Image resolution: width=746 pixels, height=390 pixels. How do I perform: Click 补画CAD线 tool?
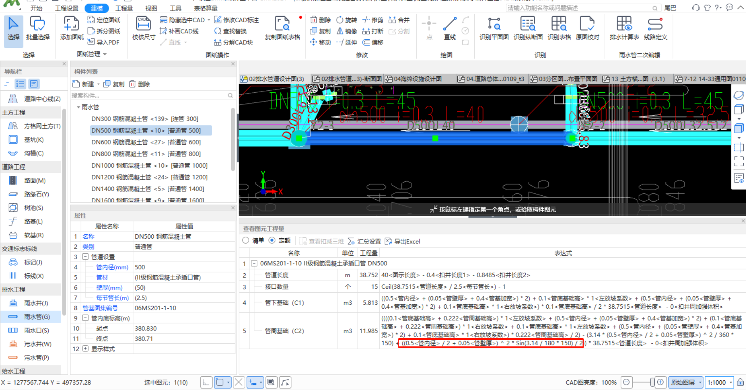tap(179, 31)
